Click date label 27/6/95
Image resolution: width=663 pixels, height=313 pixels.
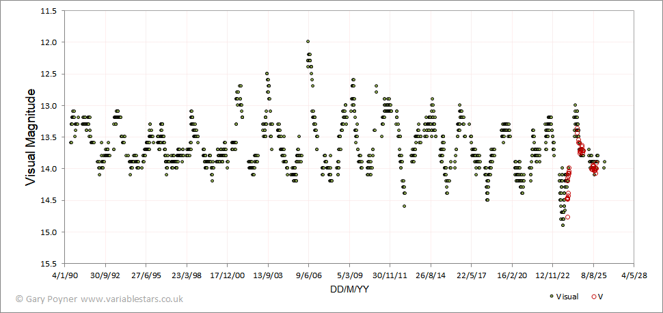click(x=146, y=275)
